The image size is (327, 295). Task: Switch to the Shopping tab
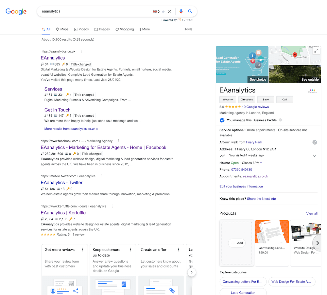coord(125,29)
